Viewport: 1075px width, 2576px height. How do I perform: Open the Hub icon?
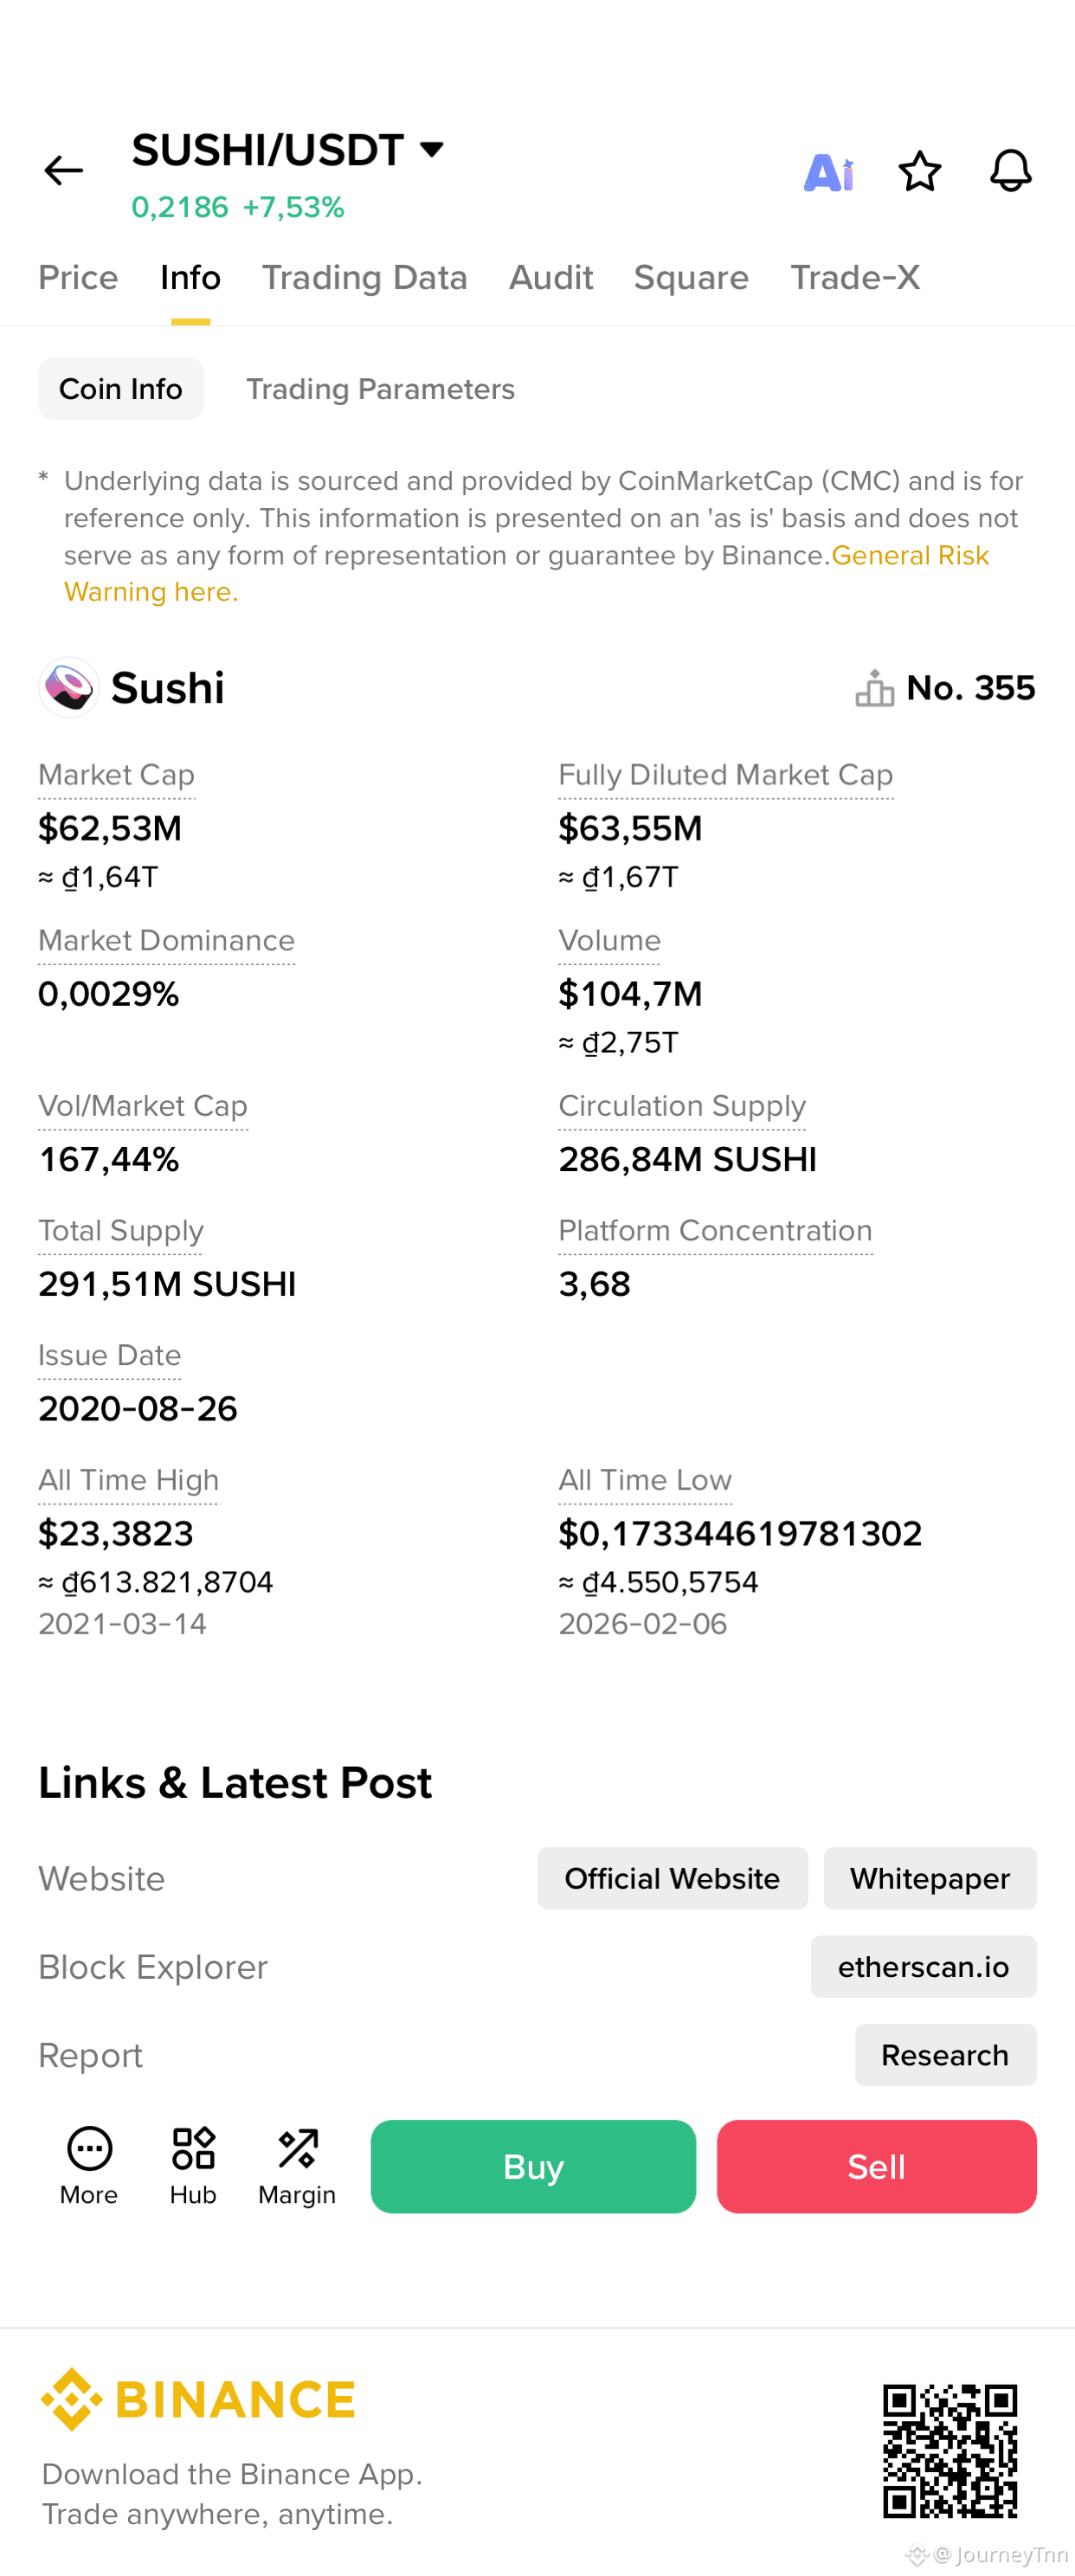193,2166
